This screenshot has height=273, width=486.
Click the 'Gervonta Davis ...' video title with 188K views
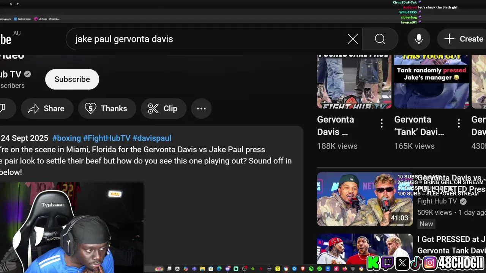(336, 126)
